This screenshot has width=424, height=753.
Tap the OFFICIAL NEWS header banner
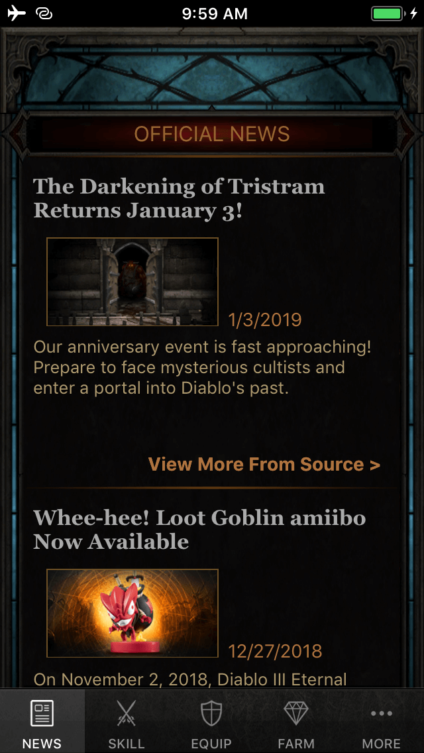[212, 134]
